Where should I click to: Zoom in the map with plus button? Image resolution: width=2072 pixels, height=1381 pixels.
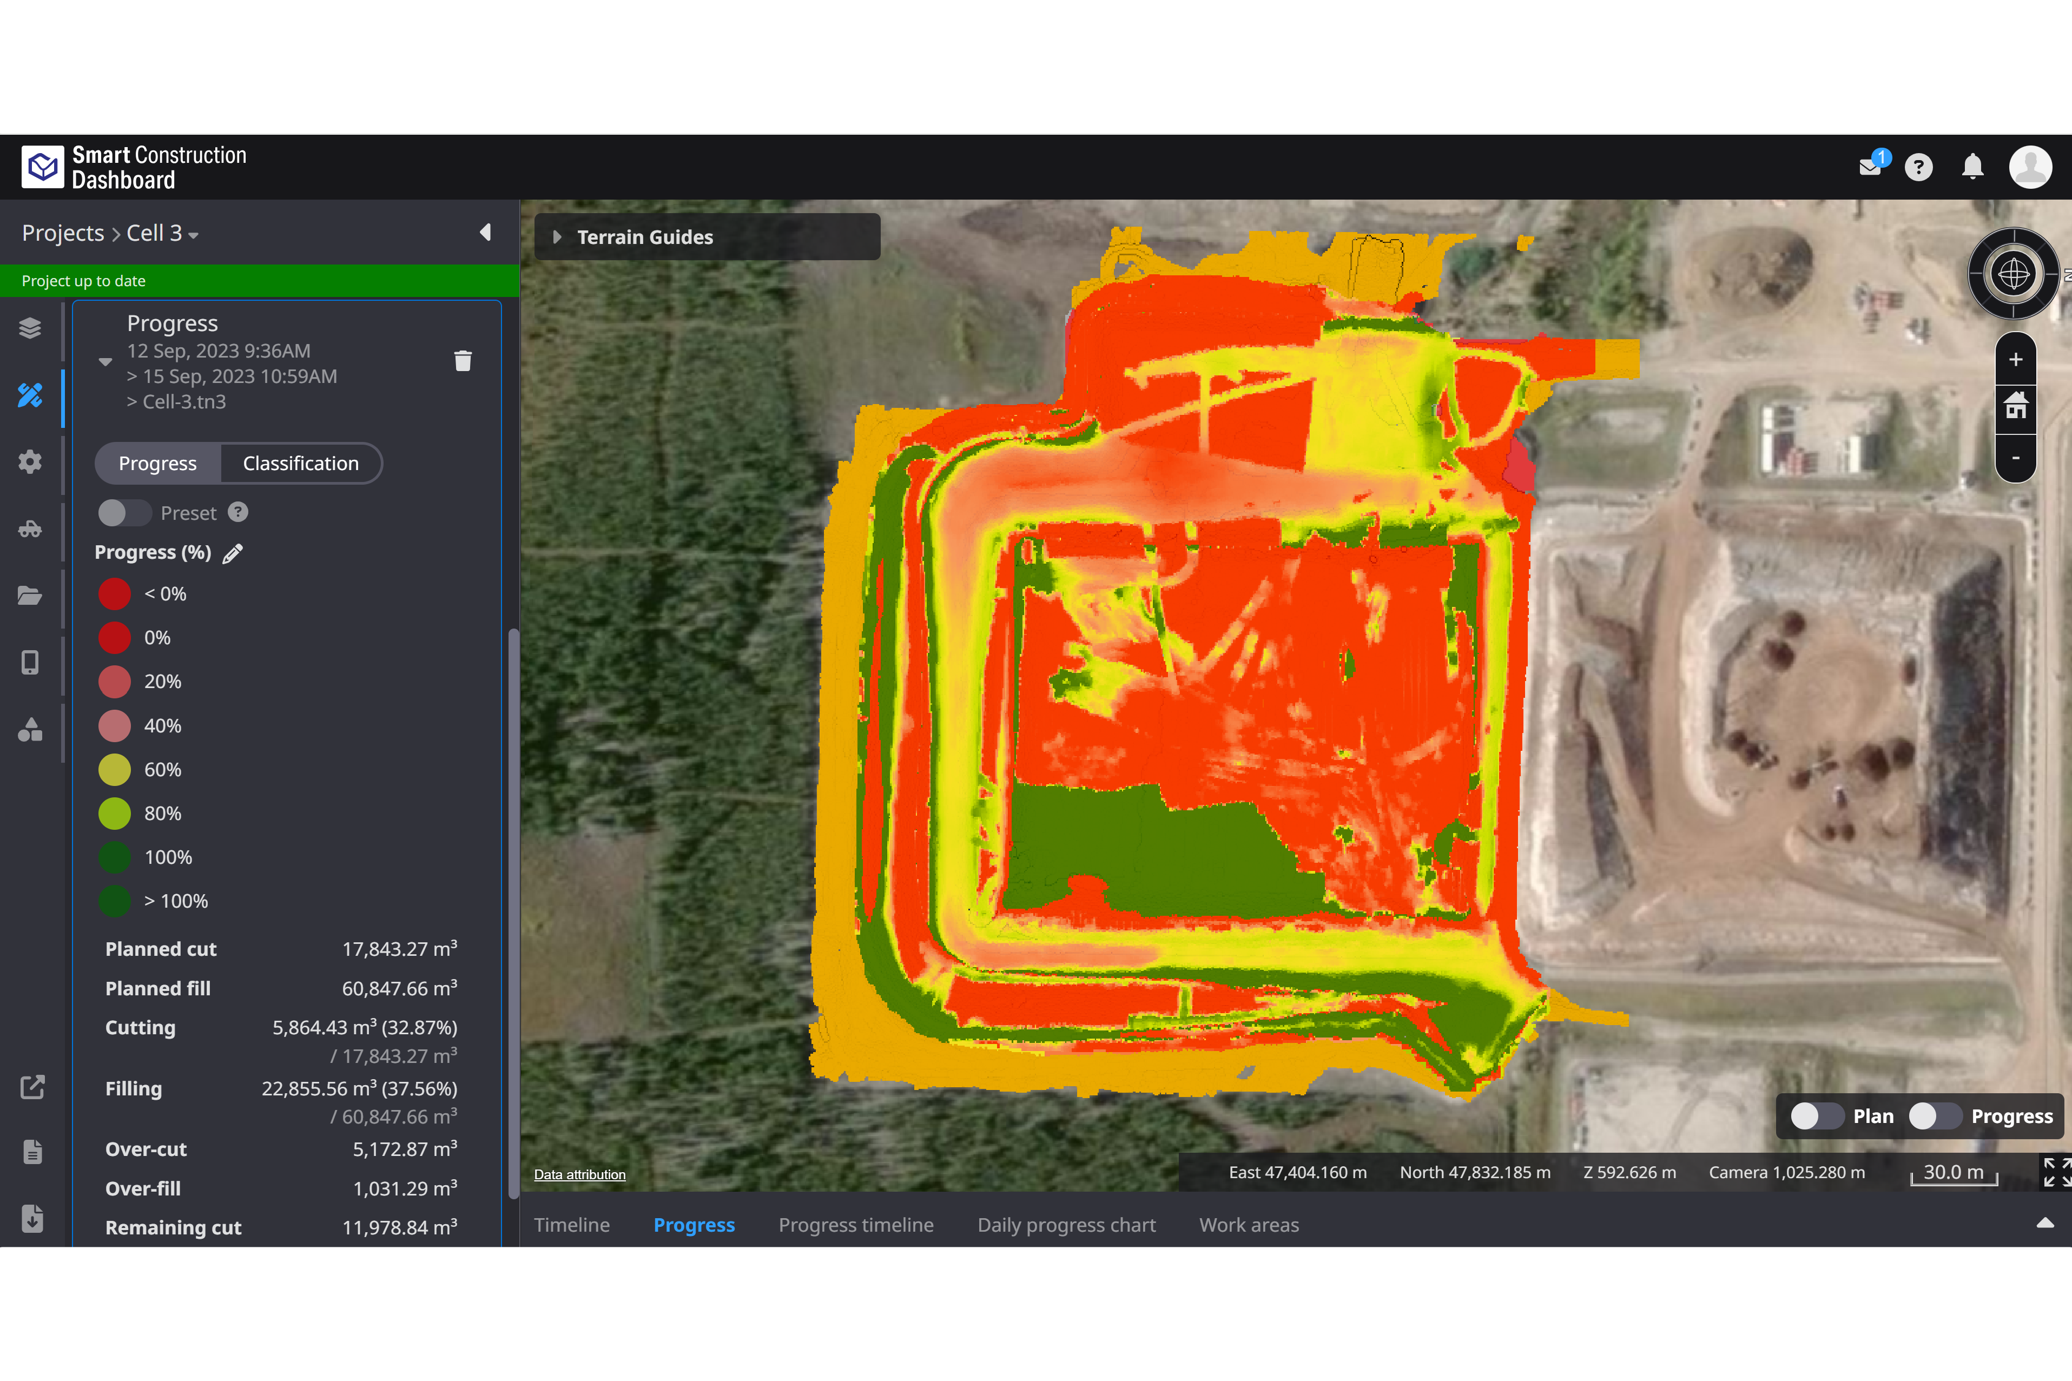pos(2016,359)
